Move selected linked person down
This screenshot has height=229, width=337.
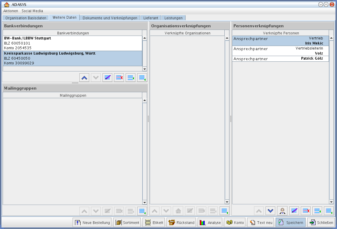(270, 211)
